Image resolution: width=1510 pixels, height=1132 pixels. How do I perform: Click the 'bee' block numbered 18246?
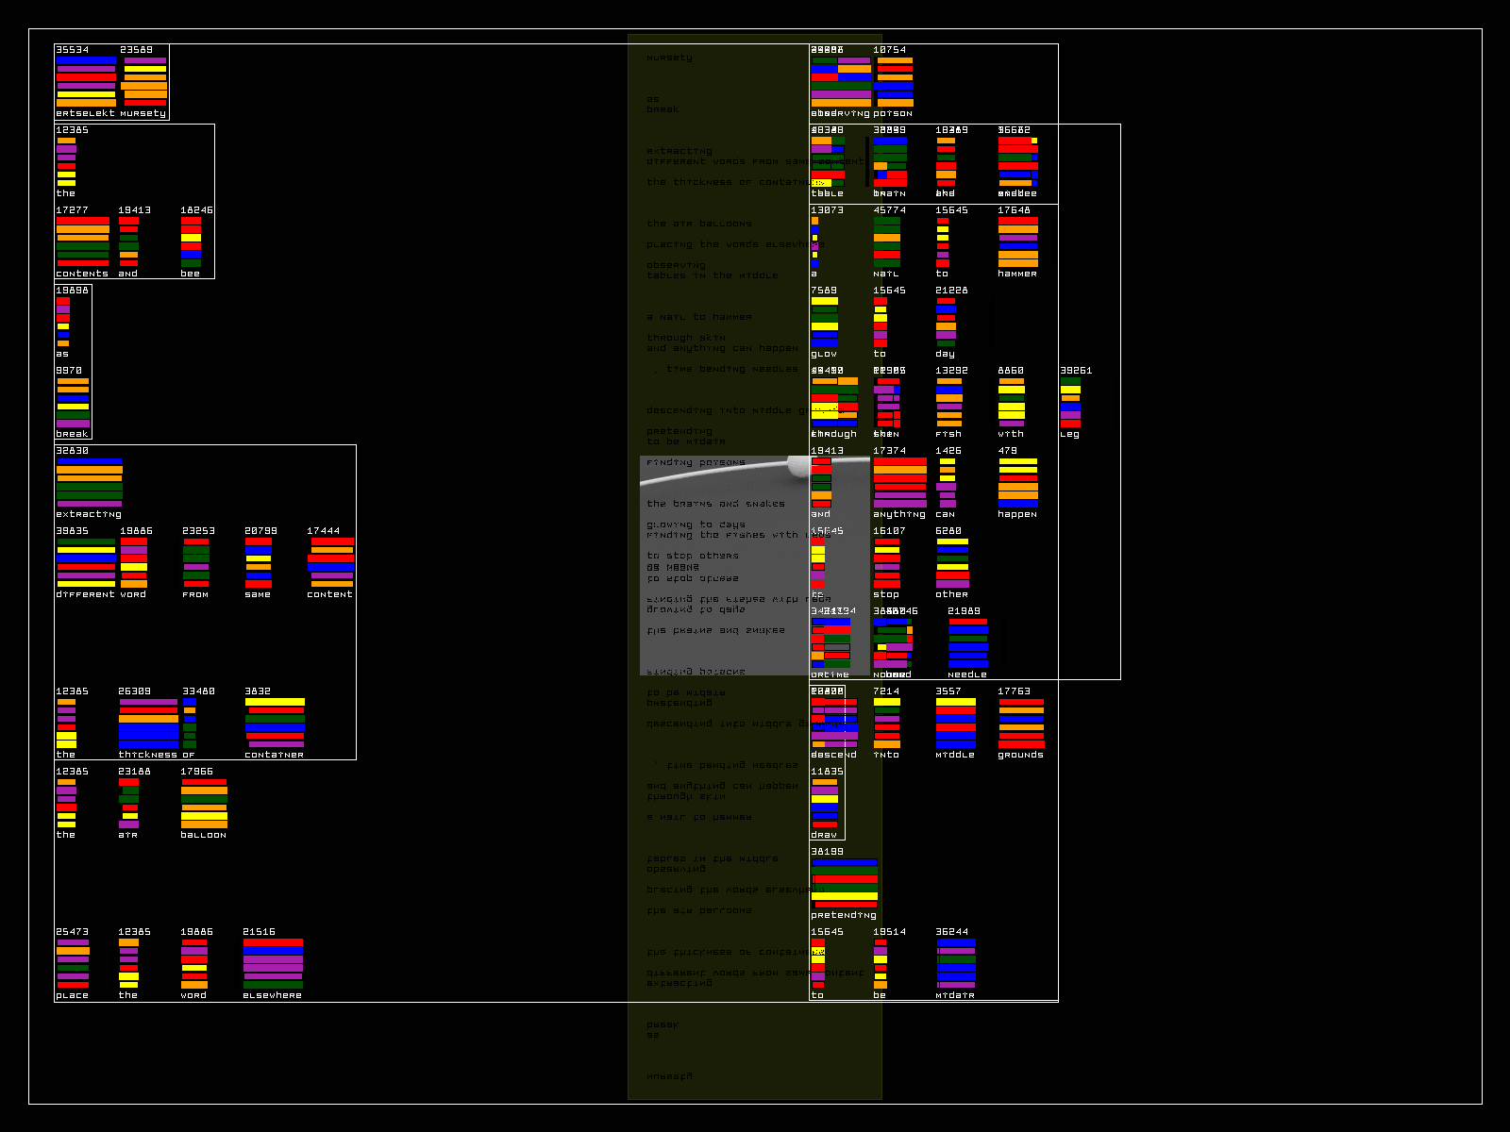click(x=191, y=241)
